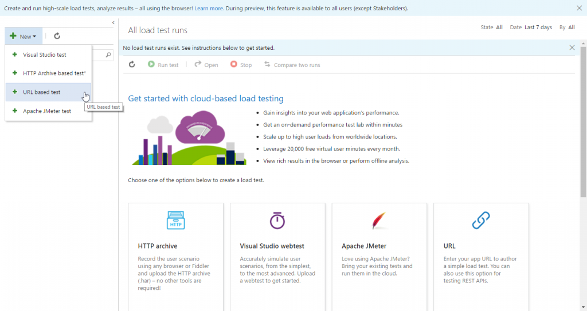Click Compare two runs
The height and width of the screenshot is (311, 587).
click(292, 65)
